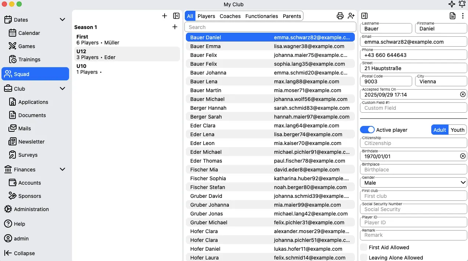Click the Social Security Number field
468x261 pixels.
414,209
